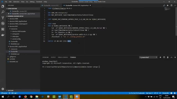Open the Selection menu
This screenshot has width=177, height=99.
tap(16, 2)
